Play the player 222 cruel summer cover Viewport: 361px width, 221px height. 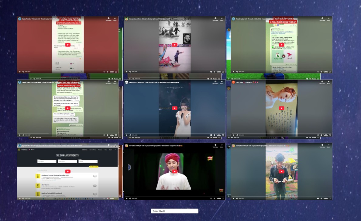175,108
